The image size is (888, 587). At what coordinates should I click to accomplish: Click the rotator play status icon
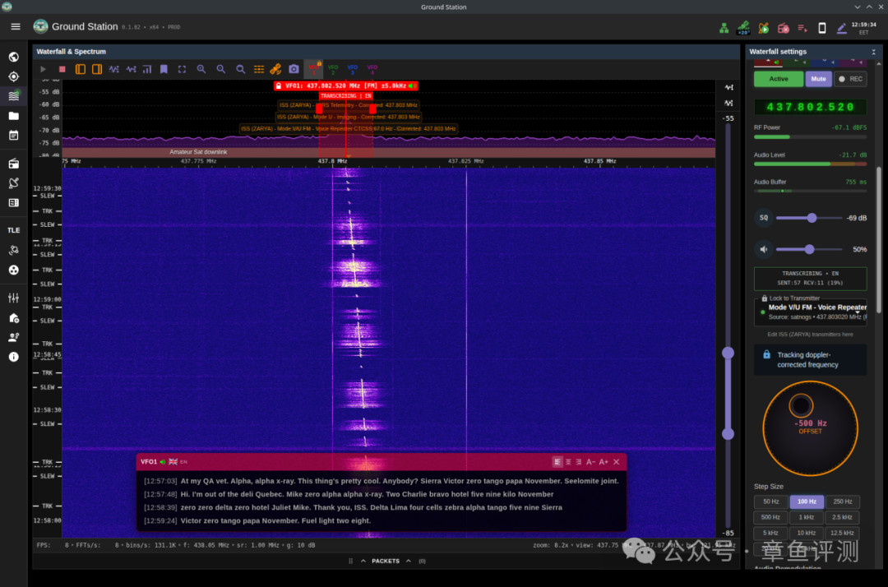click(764, 28)
